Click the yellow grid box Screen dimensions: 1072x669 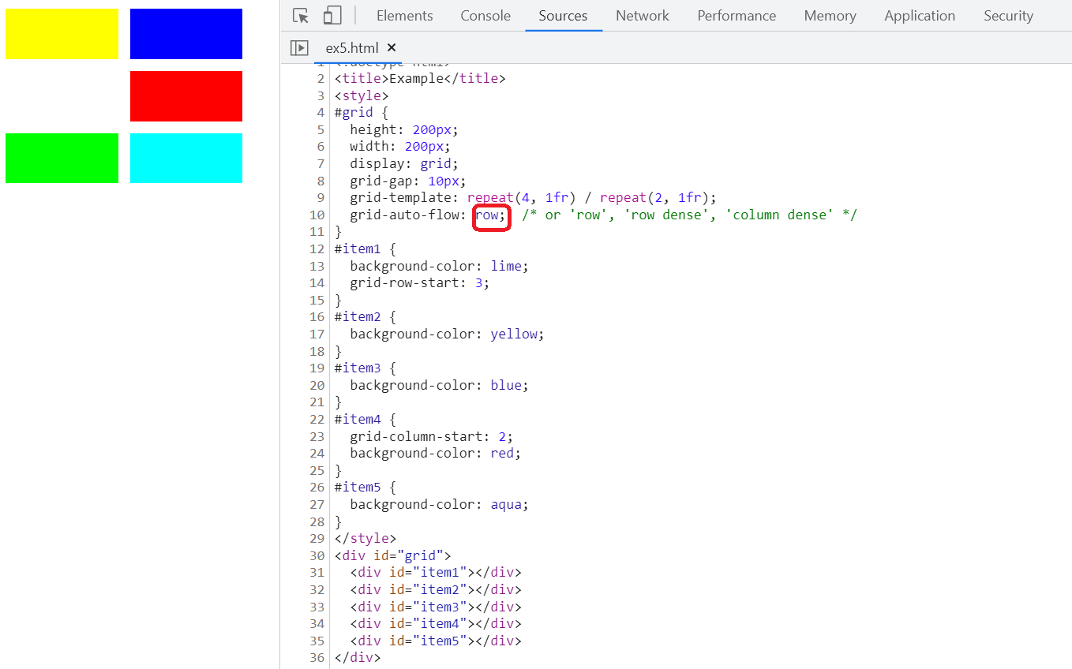point(62,34)
